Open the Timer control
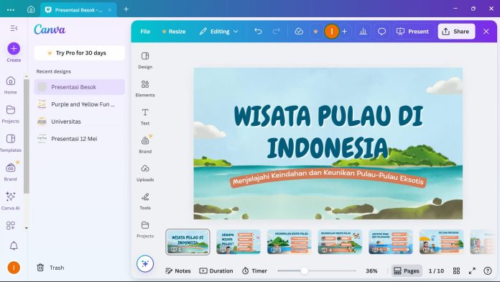Screen dimensions: 500x282 (254, 270)
